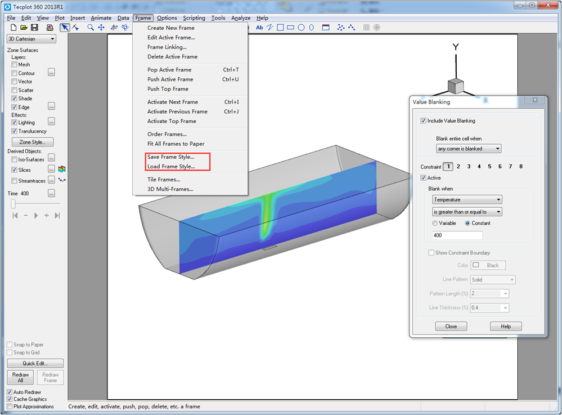Select the Variable radio button
The image size is (562, 415).
click(x=435, y=223)
